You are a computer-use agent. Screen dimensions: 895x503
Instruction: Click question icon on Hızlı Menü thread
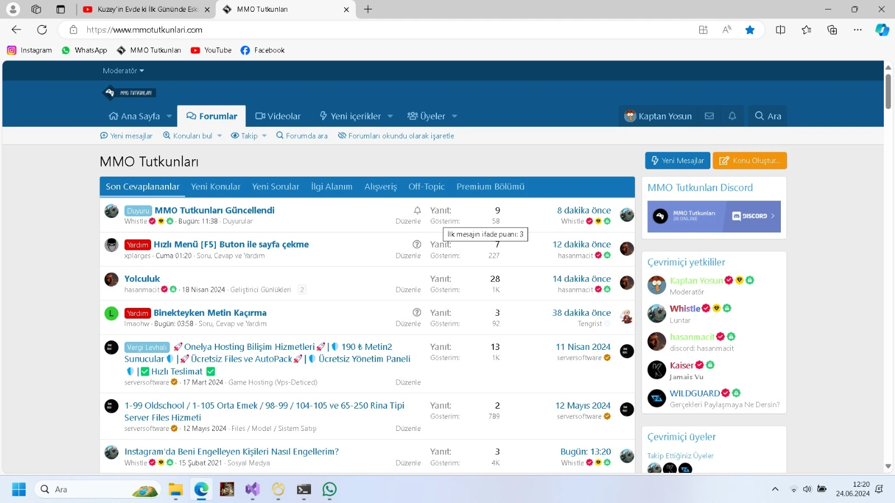click(x=417, y=244)
